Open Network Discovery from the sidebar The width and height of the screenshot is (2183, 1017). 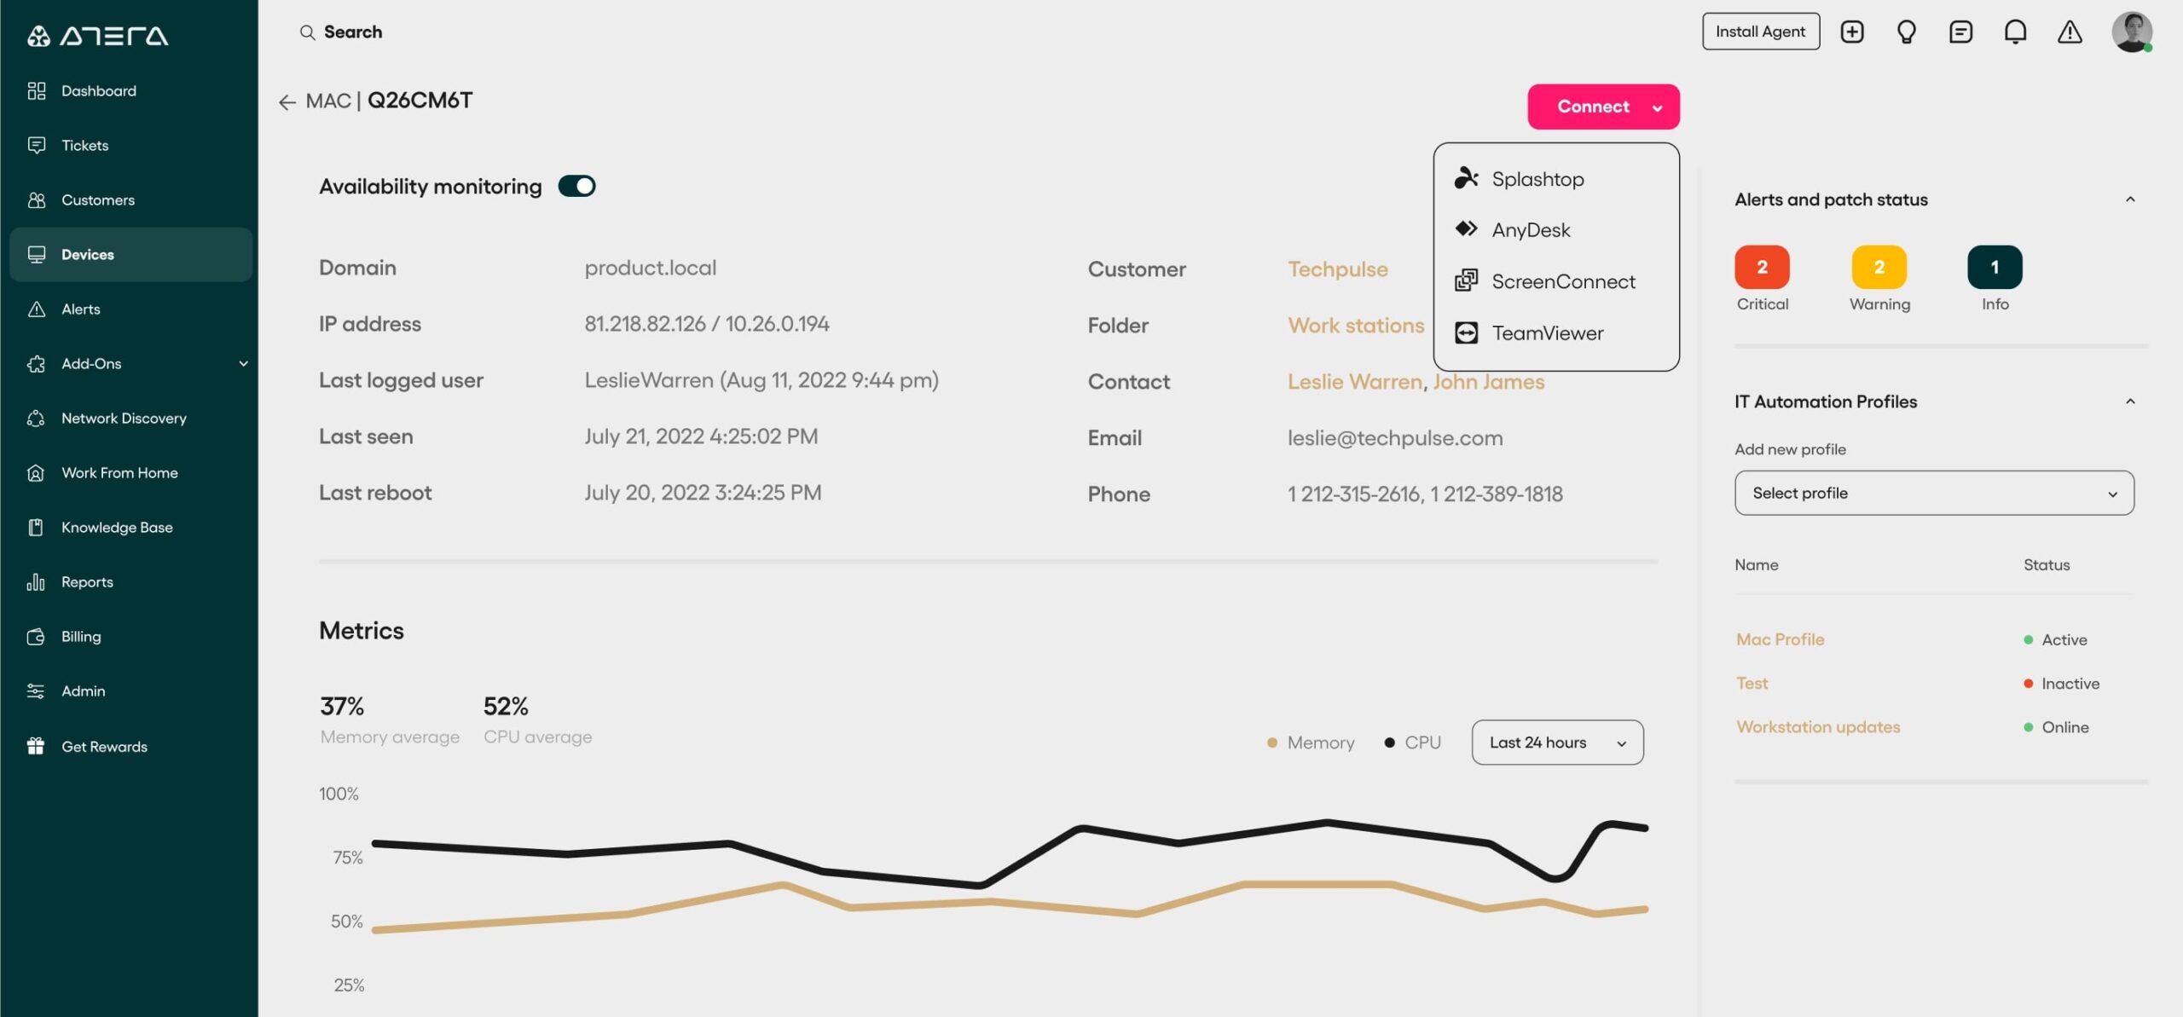tap(124, 418)
